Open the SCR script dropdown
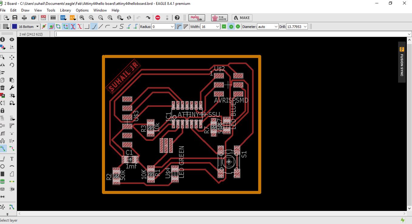 coord(63,18)
